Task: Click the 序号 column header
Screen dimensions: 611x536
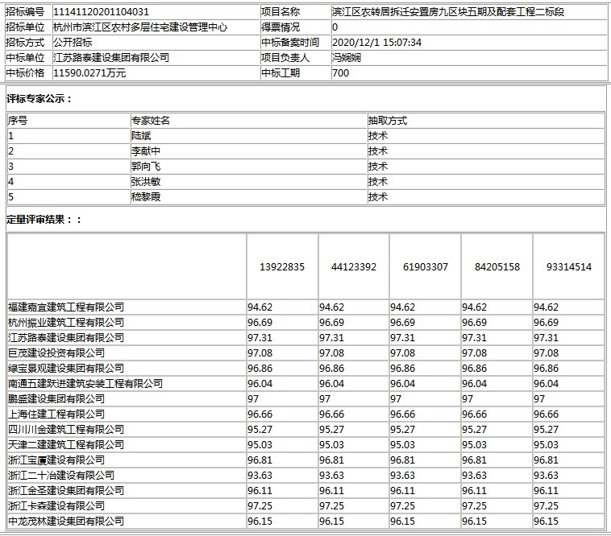Action: (18, 121)
